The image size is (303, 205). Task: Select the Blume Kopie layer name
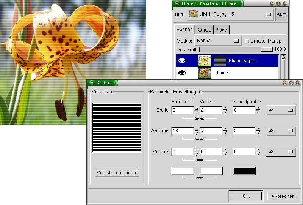[242, 61]
